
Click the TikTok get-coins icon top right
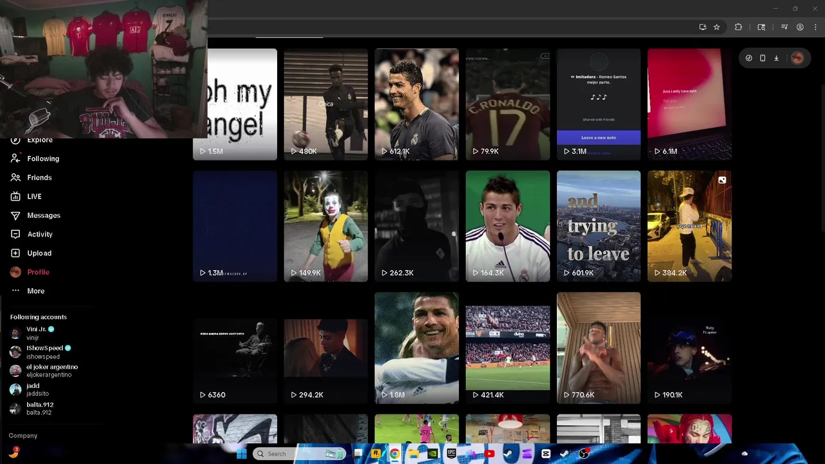point(748,58)
